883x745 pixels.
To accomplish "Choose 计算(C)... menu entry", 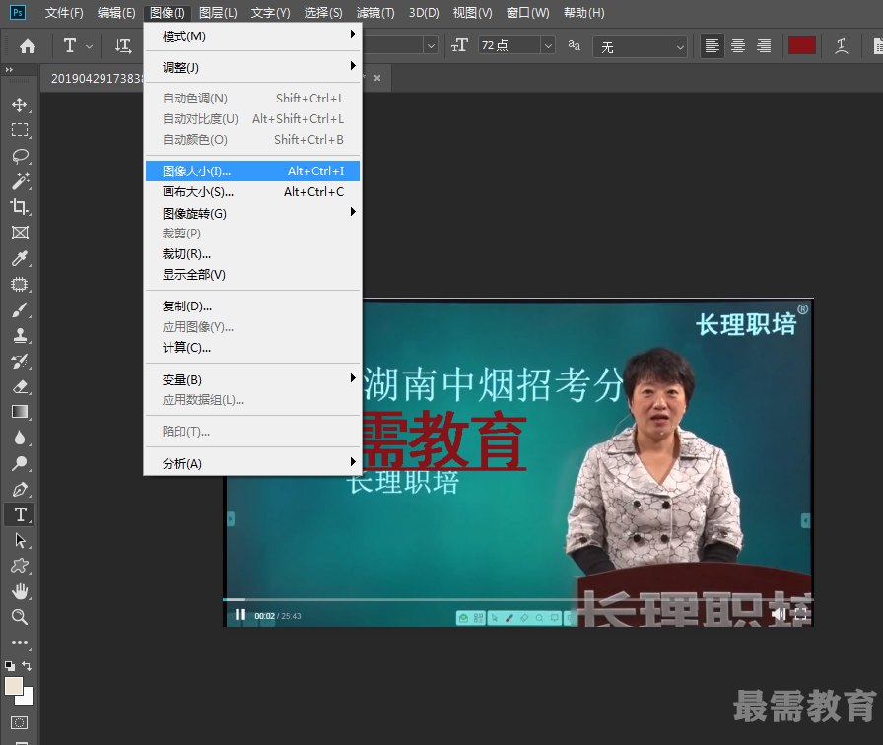I will 252,348.
